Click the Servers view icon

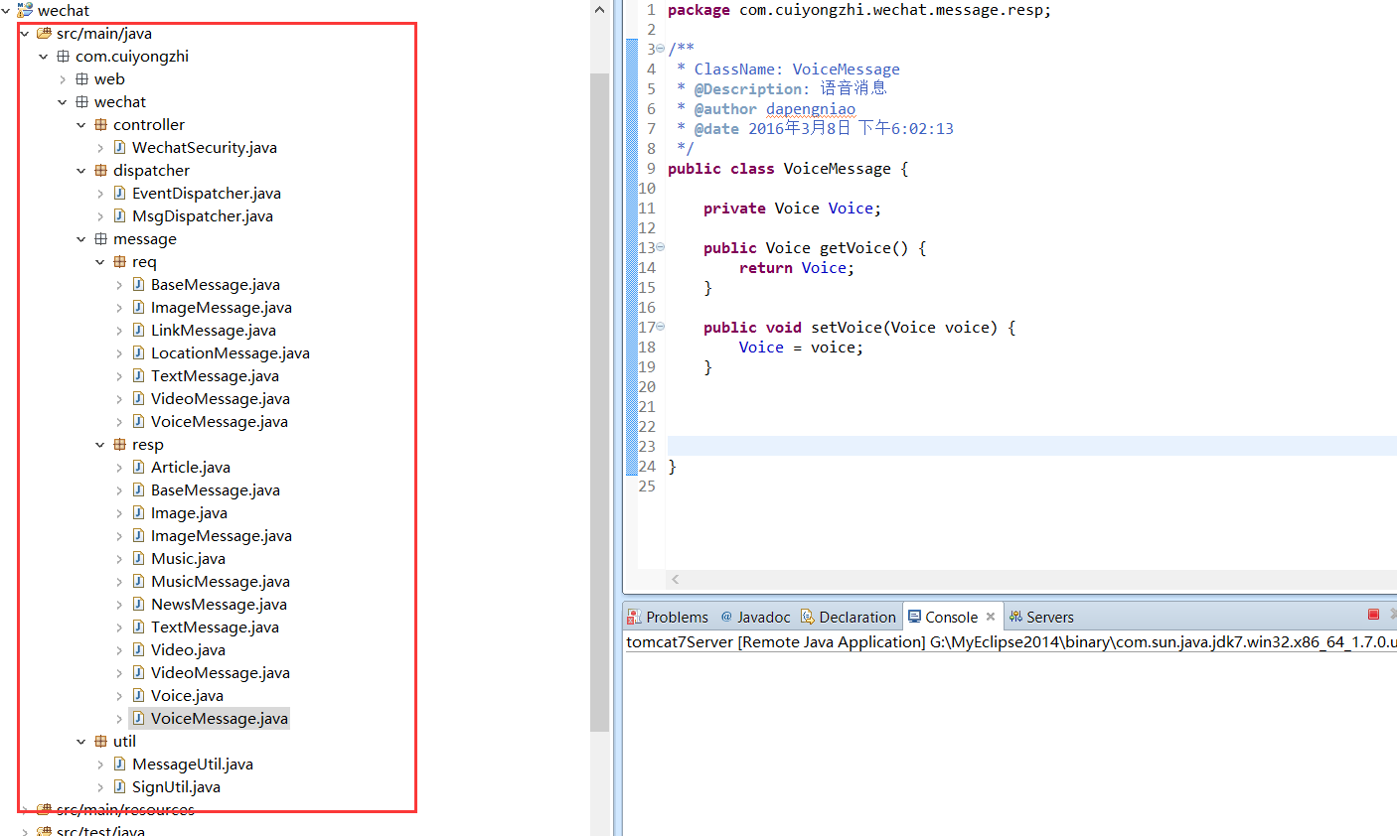[x=1015, y=617]
